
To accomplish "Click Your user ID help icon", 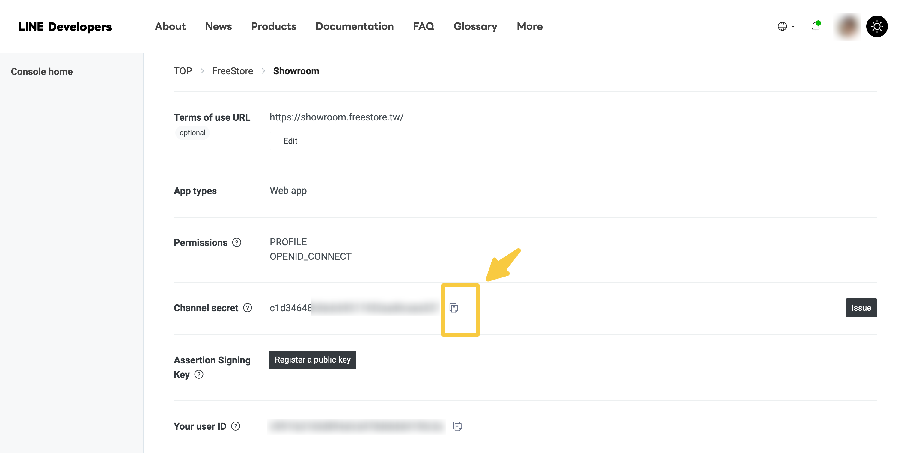I will coord(236,426).
